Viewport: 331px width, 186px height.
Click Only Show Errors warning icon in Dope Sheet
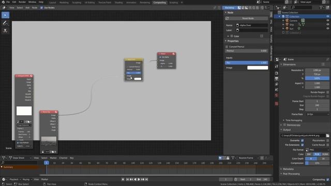coord(228,158)
